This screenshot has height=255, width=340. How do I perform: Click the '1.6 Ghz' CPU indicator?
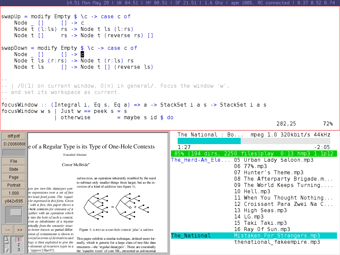pyautogui.click(x=213, y=3)
